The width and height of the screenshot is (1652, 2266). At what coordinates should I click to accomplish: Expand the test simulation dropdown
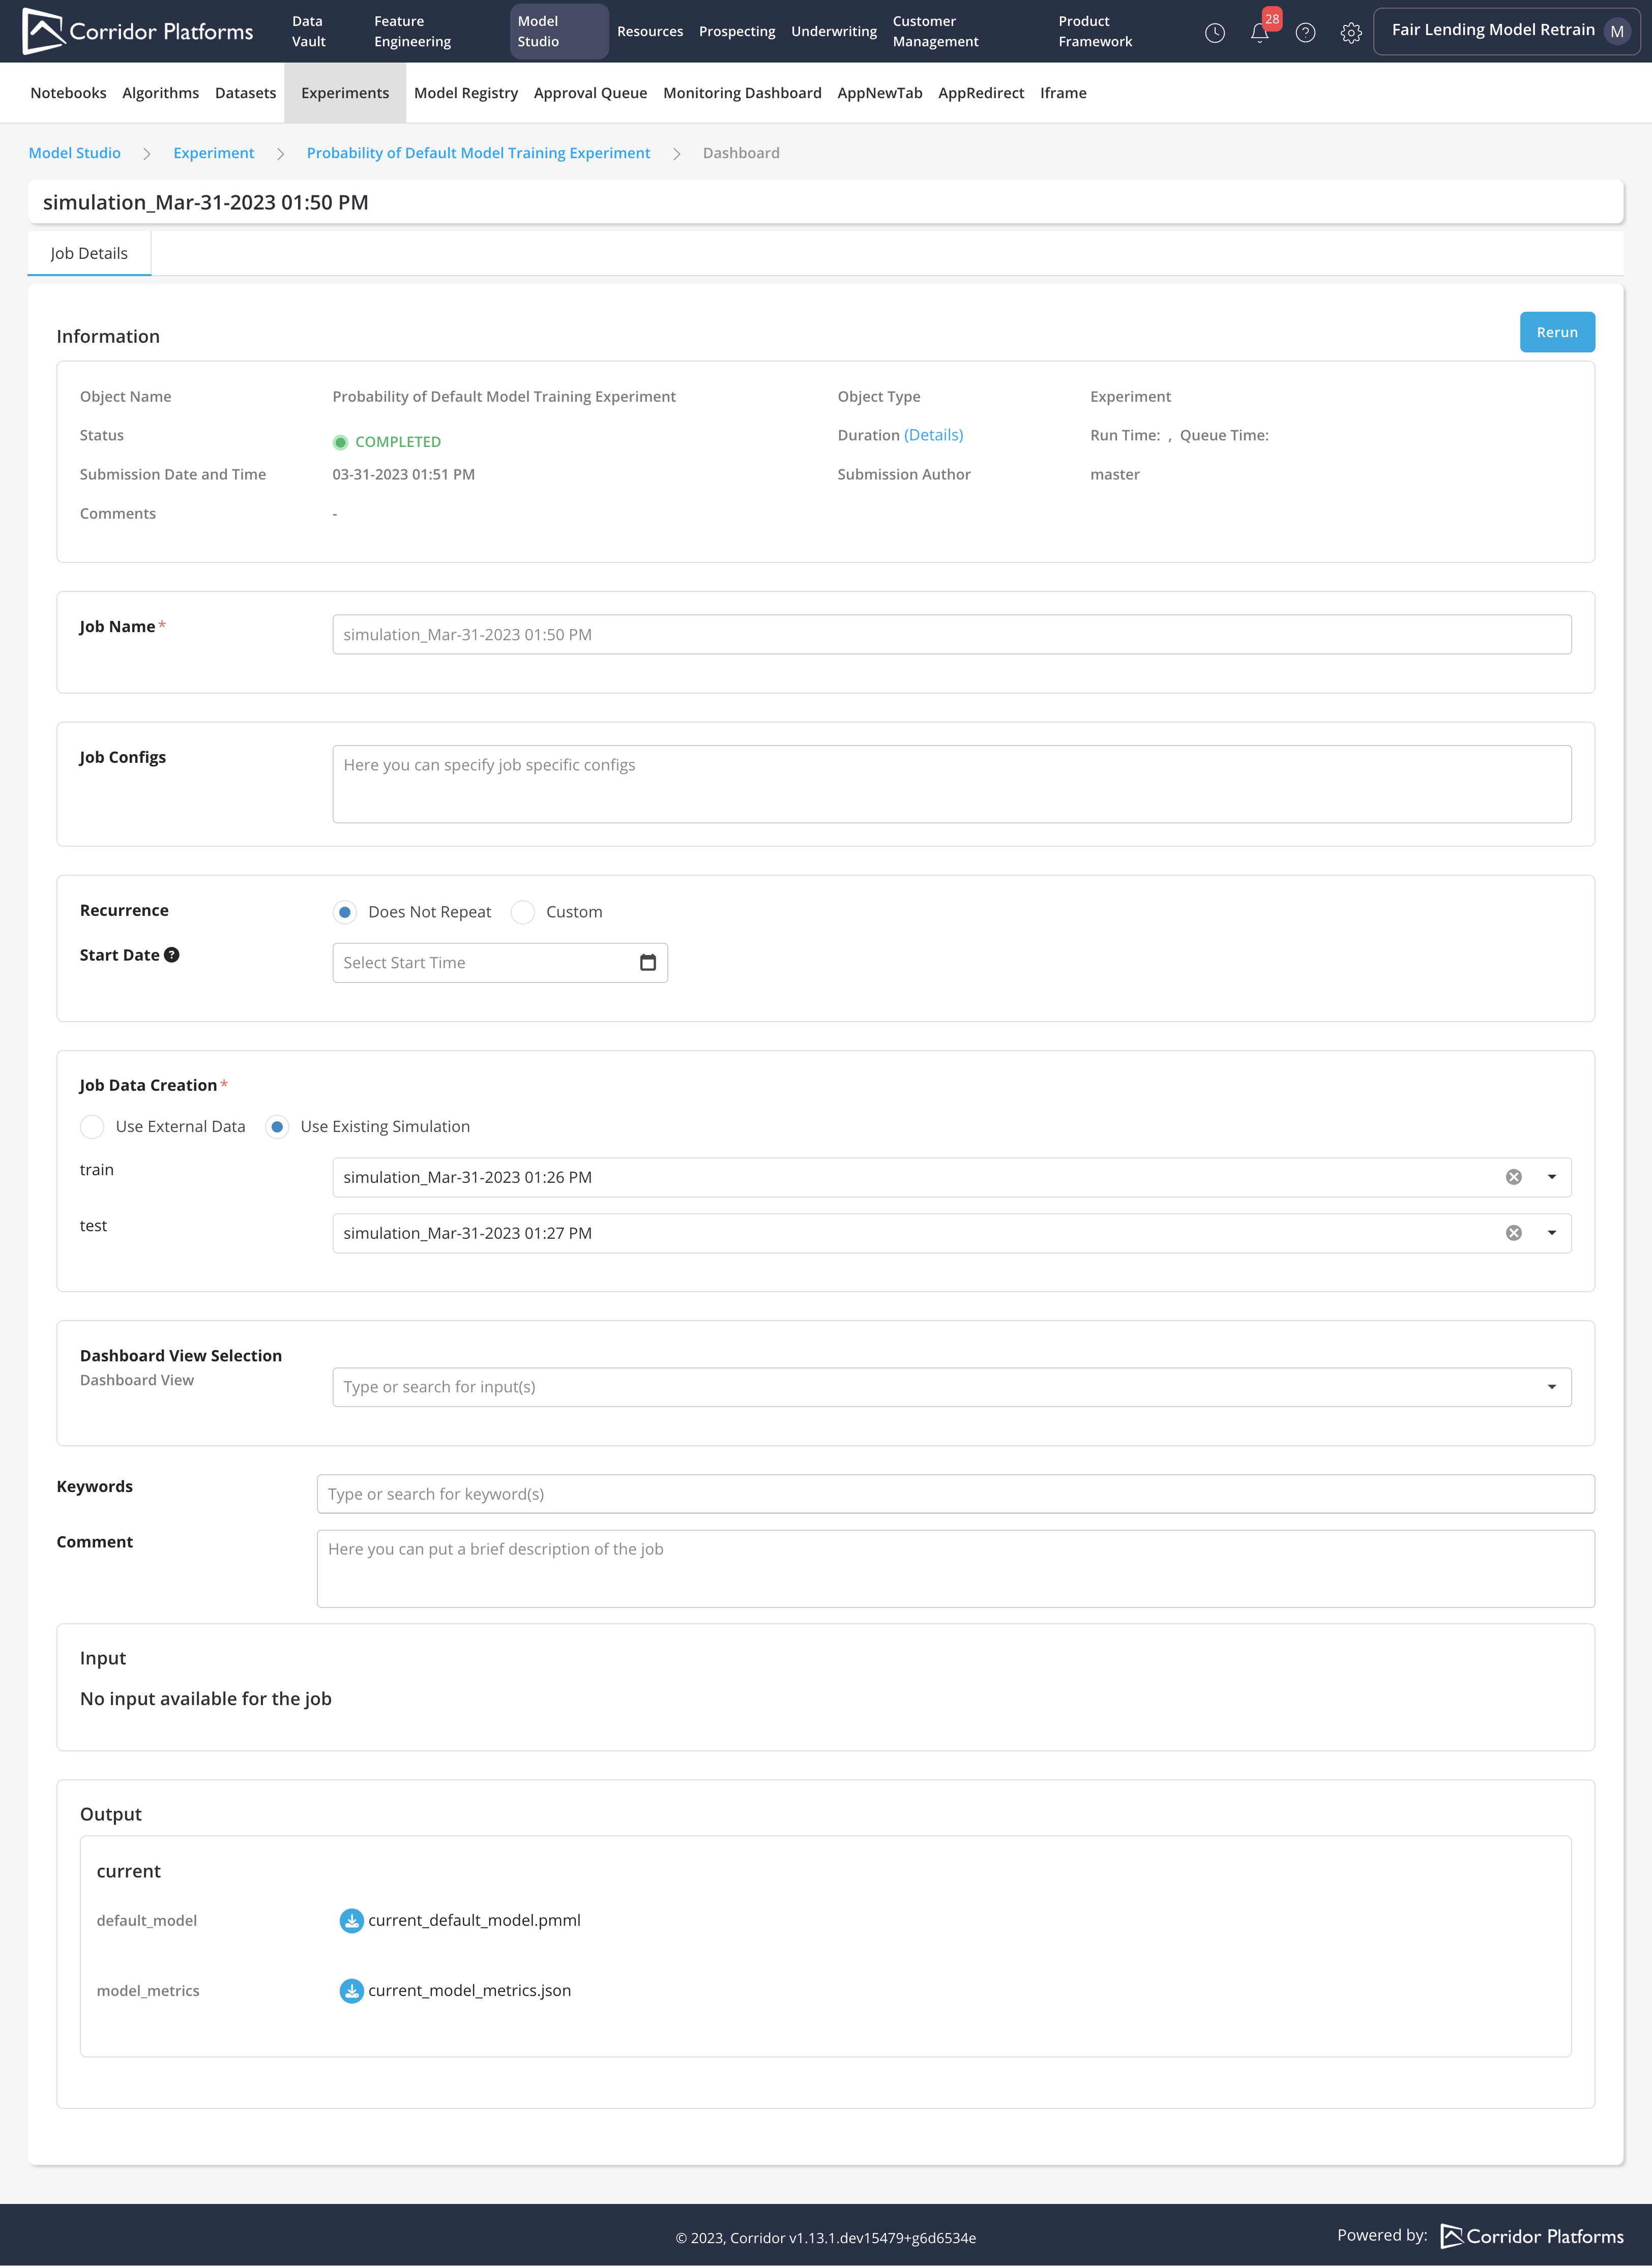[x=1551, y=1234]
